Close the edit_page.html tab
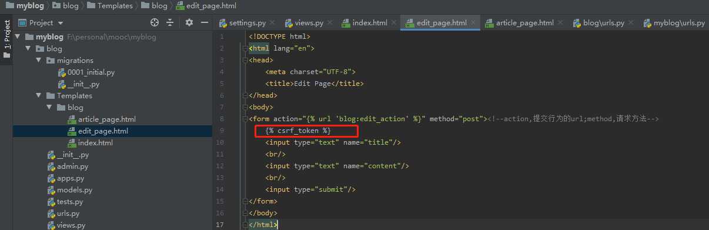 click(473, 24)
